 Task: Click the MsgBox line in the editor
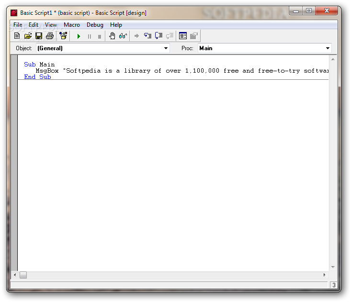pyautogui.click(x=182, y=71)
